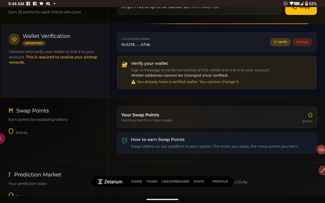Click the Verify your wallet heading
Viewport: 325px width, 203px height.
click(149, 63)
